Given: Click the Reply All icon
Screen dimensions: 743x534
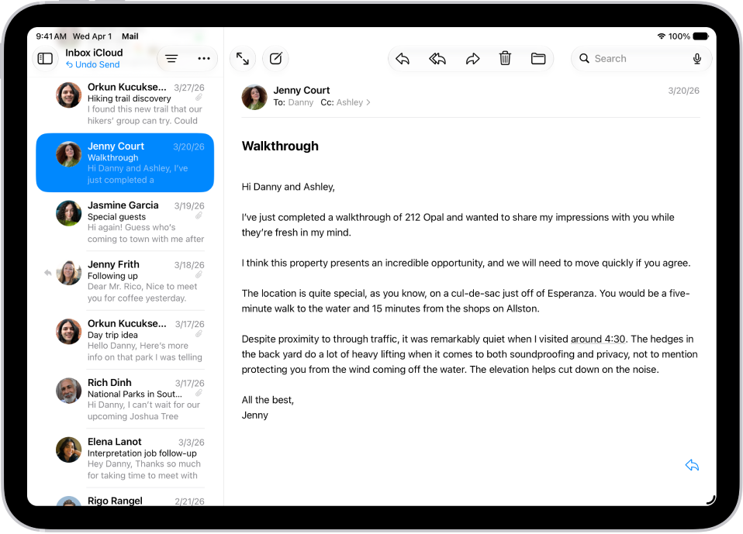Looking at the screenshot, I should click(437, 59).
